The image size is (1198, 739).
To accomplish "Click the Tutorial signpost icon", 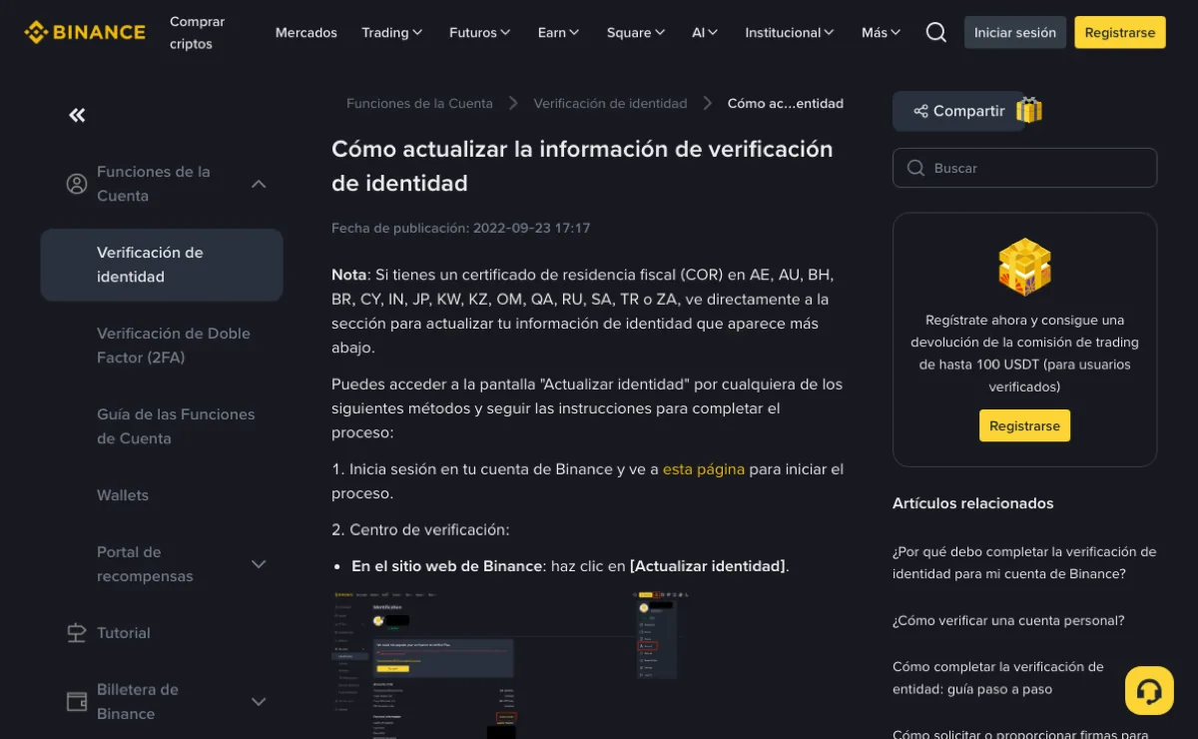I will 77,633.
